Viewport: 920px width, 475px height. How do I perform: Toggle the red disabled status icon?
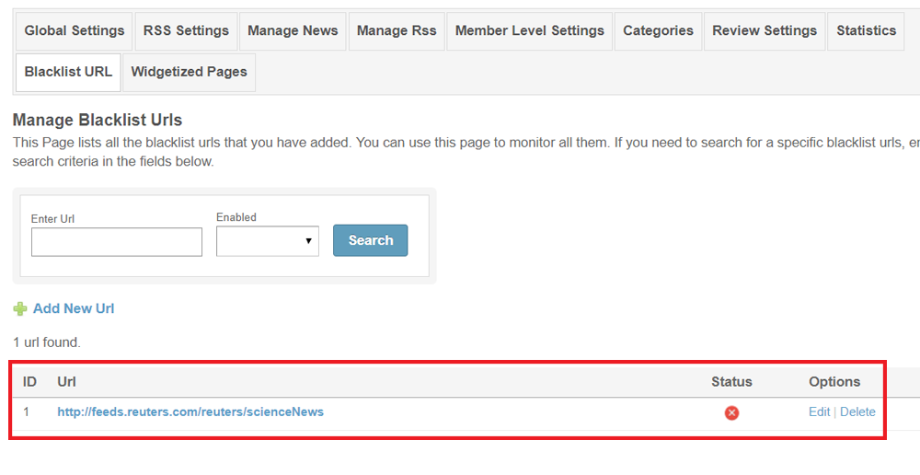coord(731,412)
